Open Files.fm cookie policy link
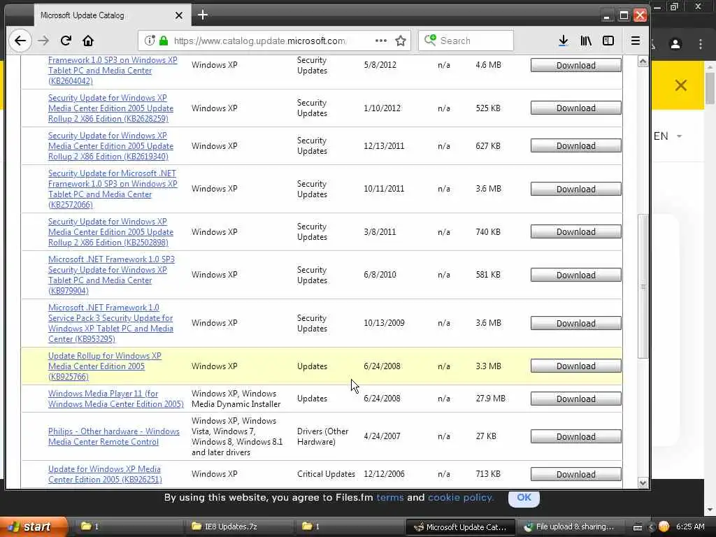This screenshot has width=716, height=537. (x=460, y=497)
